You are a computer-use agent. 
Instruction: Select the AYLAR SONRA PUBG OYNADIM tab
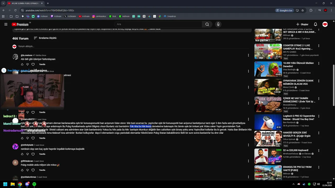click(25, 3)
